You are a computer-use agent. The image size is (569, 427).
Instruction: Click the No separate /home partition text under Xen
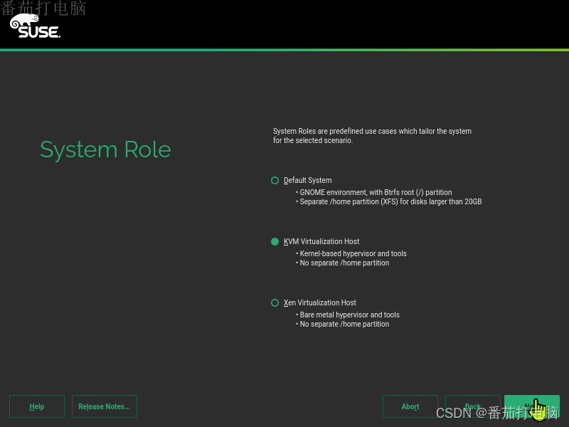tap(343, 324)
